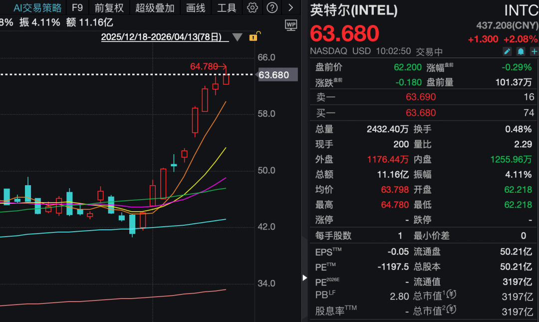Screen dimensions: 539x322
Task: Collapse the quote panel with side triangle
Action: pos(305,278)
